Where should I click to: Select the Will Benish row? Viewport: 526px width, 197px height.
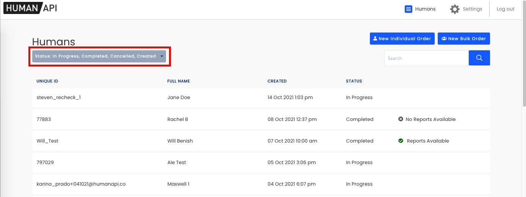coord(261,141)
